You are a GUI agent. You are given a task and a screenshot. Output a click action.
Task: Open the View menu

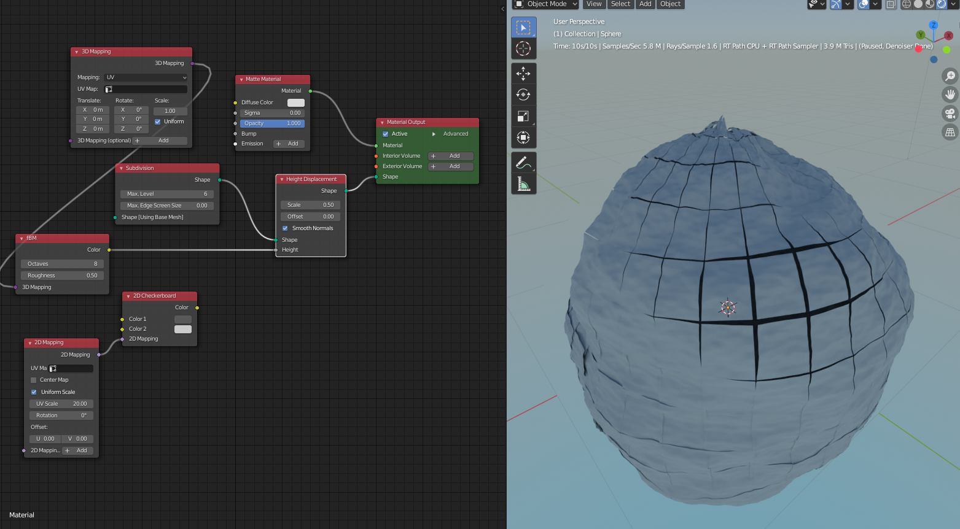[594, 4]
